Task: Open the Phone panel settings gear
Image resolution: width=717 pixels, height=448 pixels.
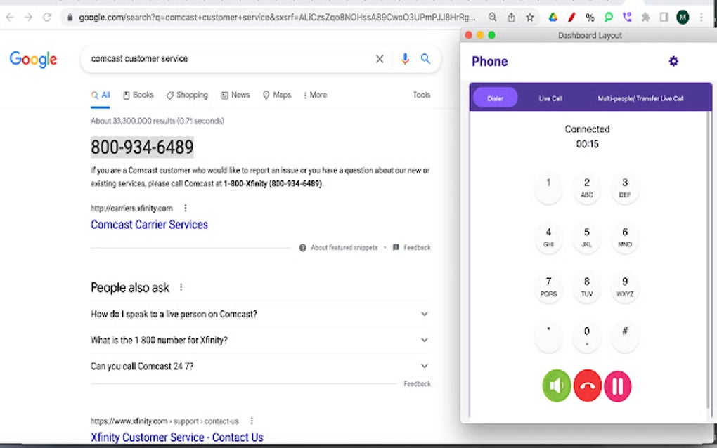Action: 673,61
